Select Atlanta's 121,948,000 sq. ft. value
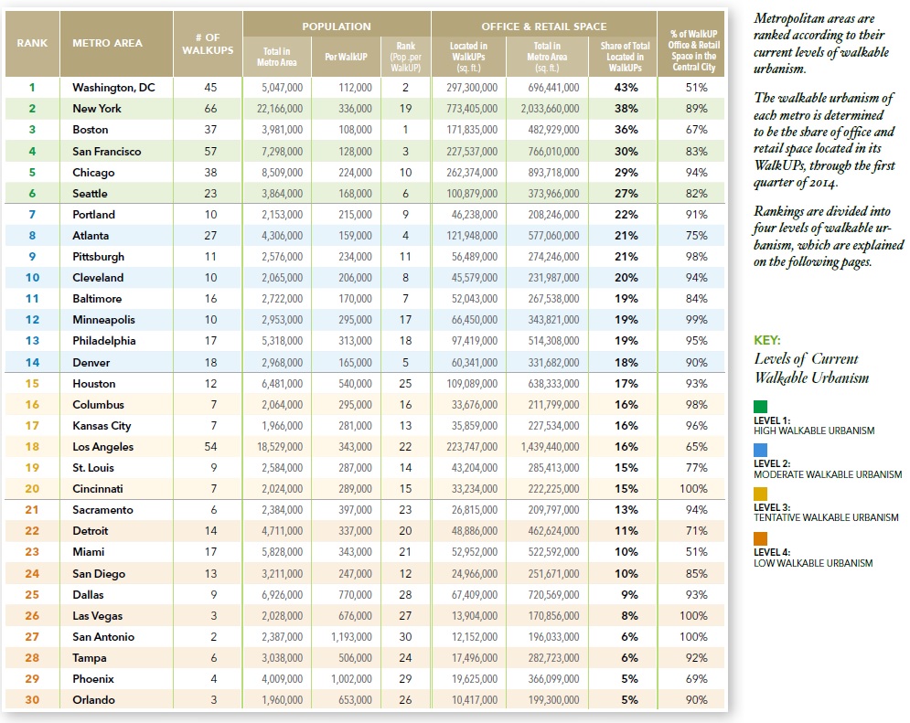Image resolution: width=910 pixels, height=723 pixels. pyautogui.click(x=472, y=236)
